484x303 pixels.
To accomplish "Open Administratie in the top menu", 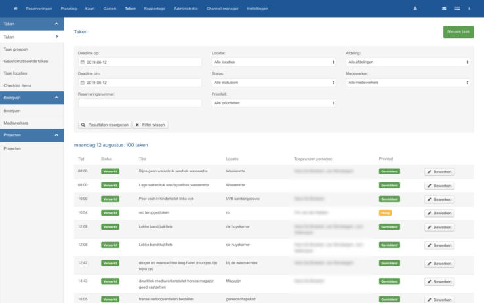I will [x=186, y=9].
